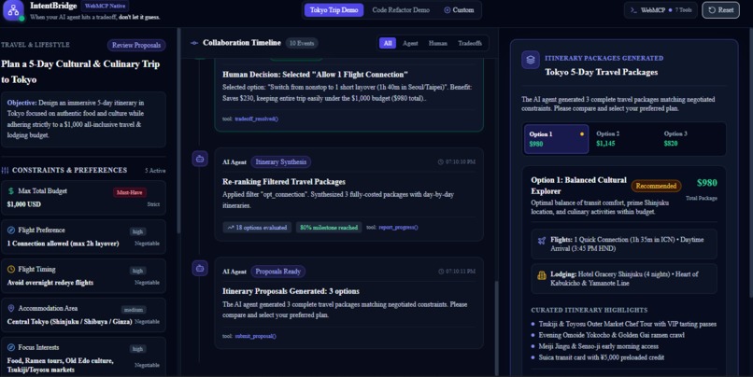
Task: Filter timeline by Agent events
Action: 410,43
